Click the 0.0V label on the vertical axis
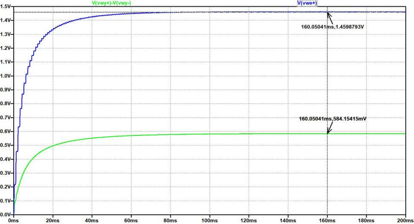 pos(6,214)
